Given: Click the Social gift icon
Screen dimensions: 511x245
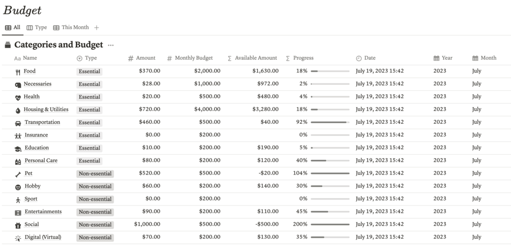Looking at the screenshot, I should (x=18, y=225).
